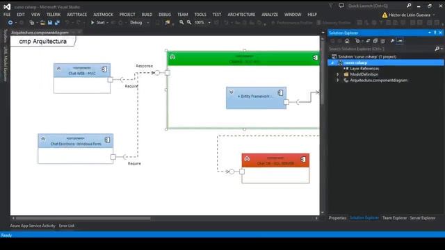The width and height of the screenshot is (445, 250).
Task: Click the notifications flag icon
Action: 331,6
